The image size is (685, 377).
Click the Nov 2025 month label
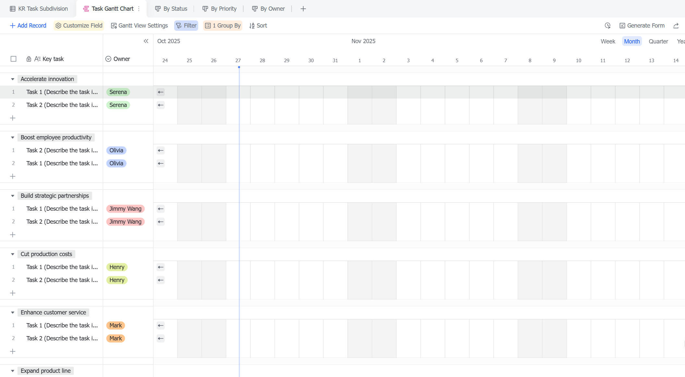pos(363,41)
